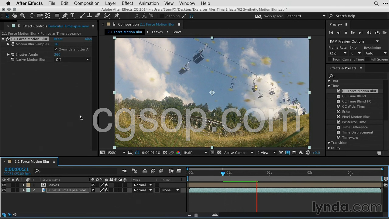Select the Zoom magnifier tool
Screen dimensions: 389x219
click(x=22, y=16)
